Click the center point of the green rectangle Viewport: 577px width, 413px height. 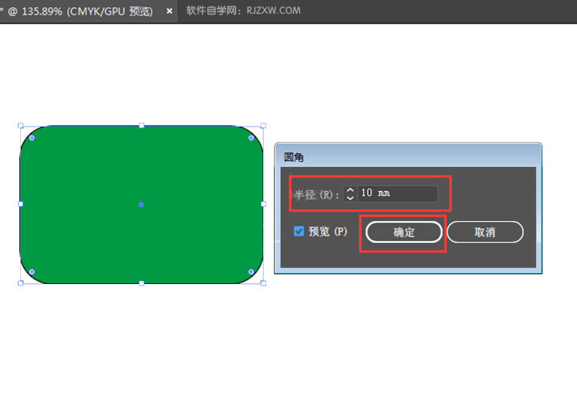click(x=141, y=204)
